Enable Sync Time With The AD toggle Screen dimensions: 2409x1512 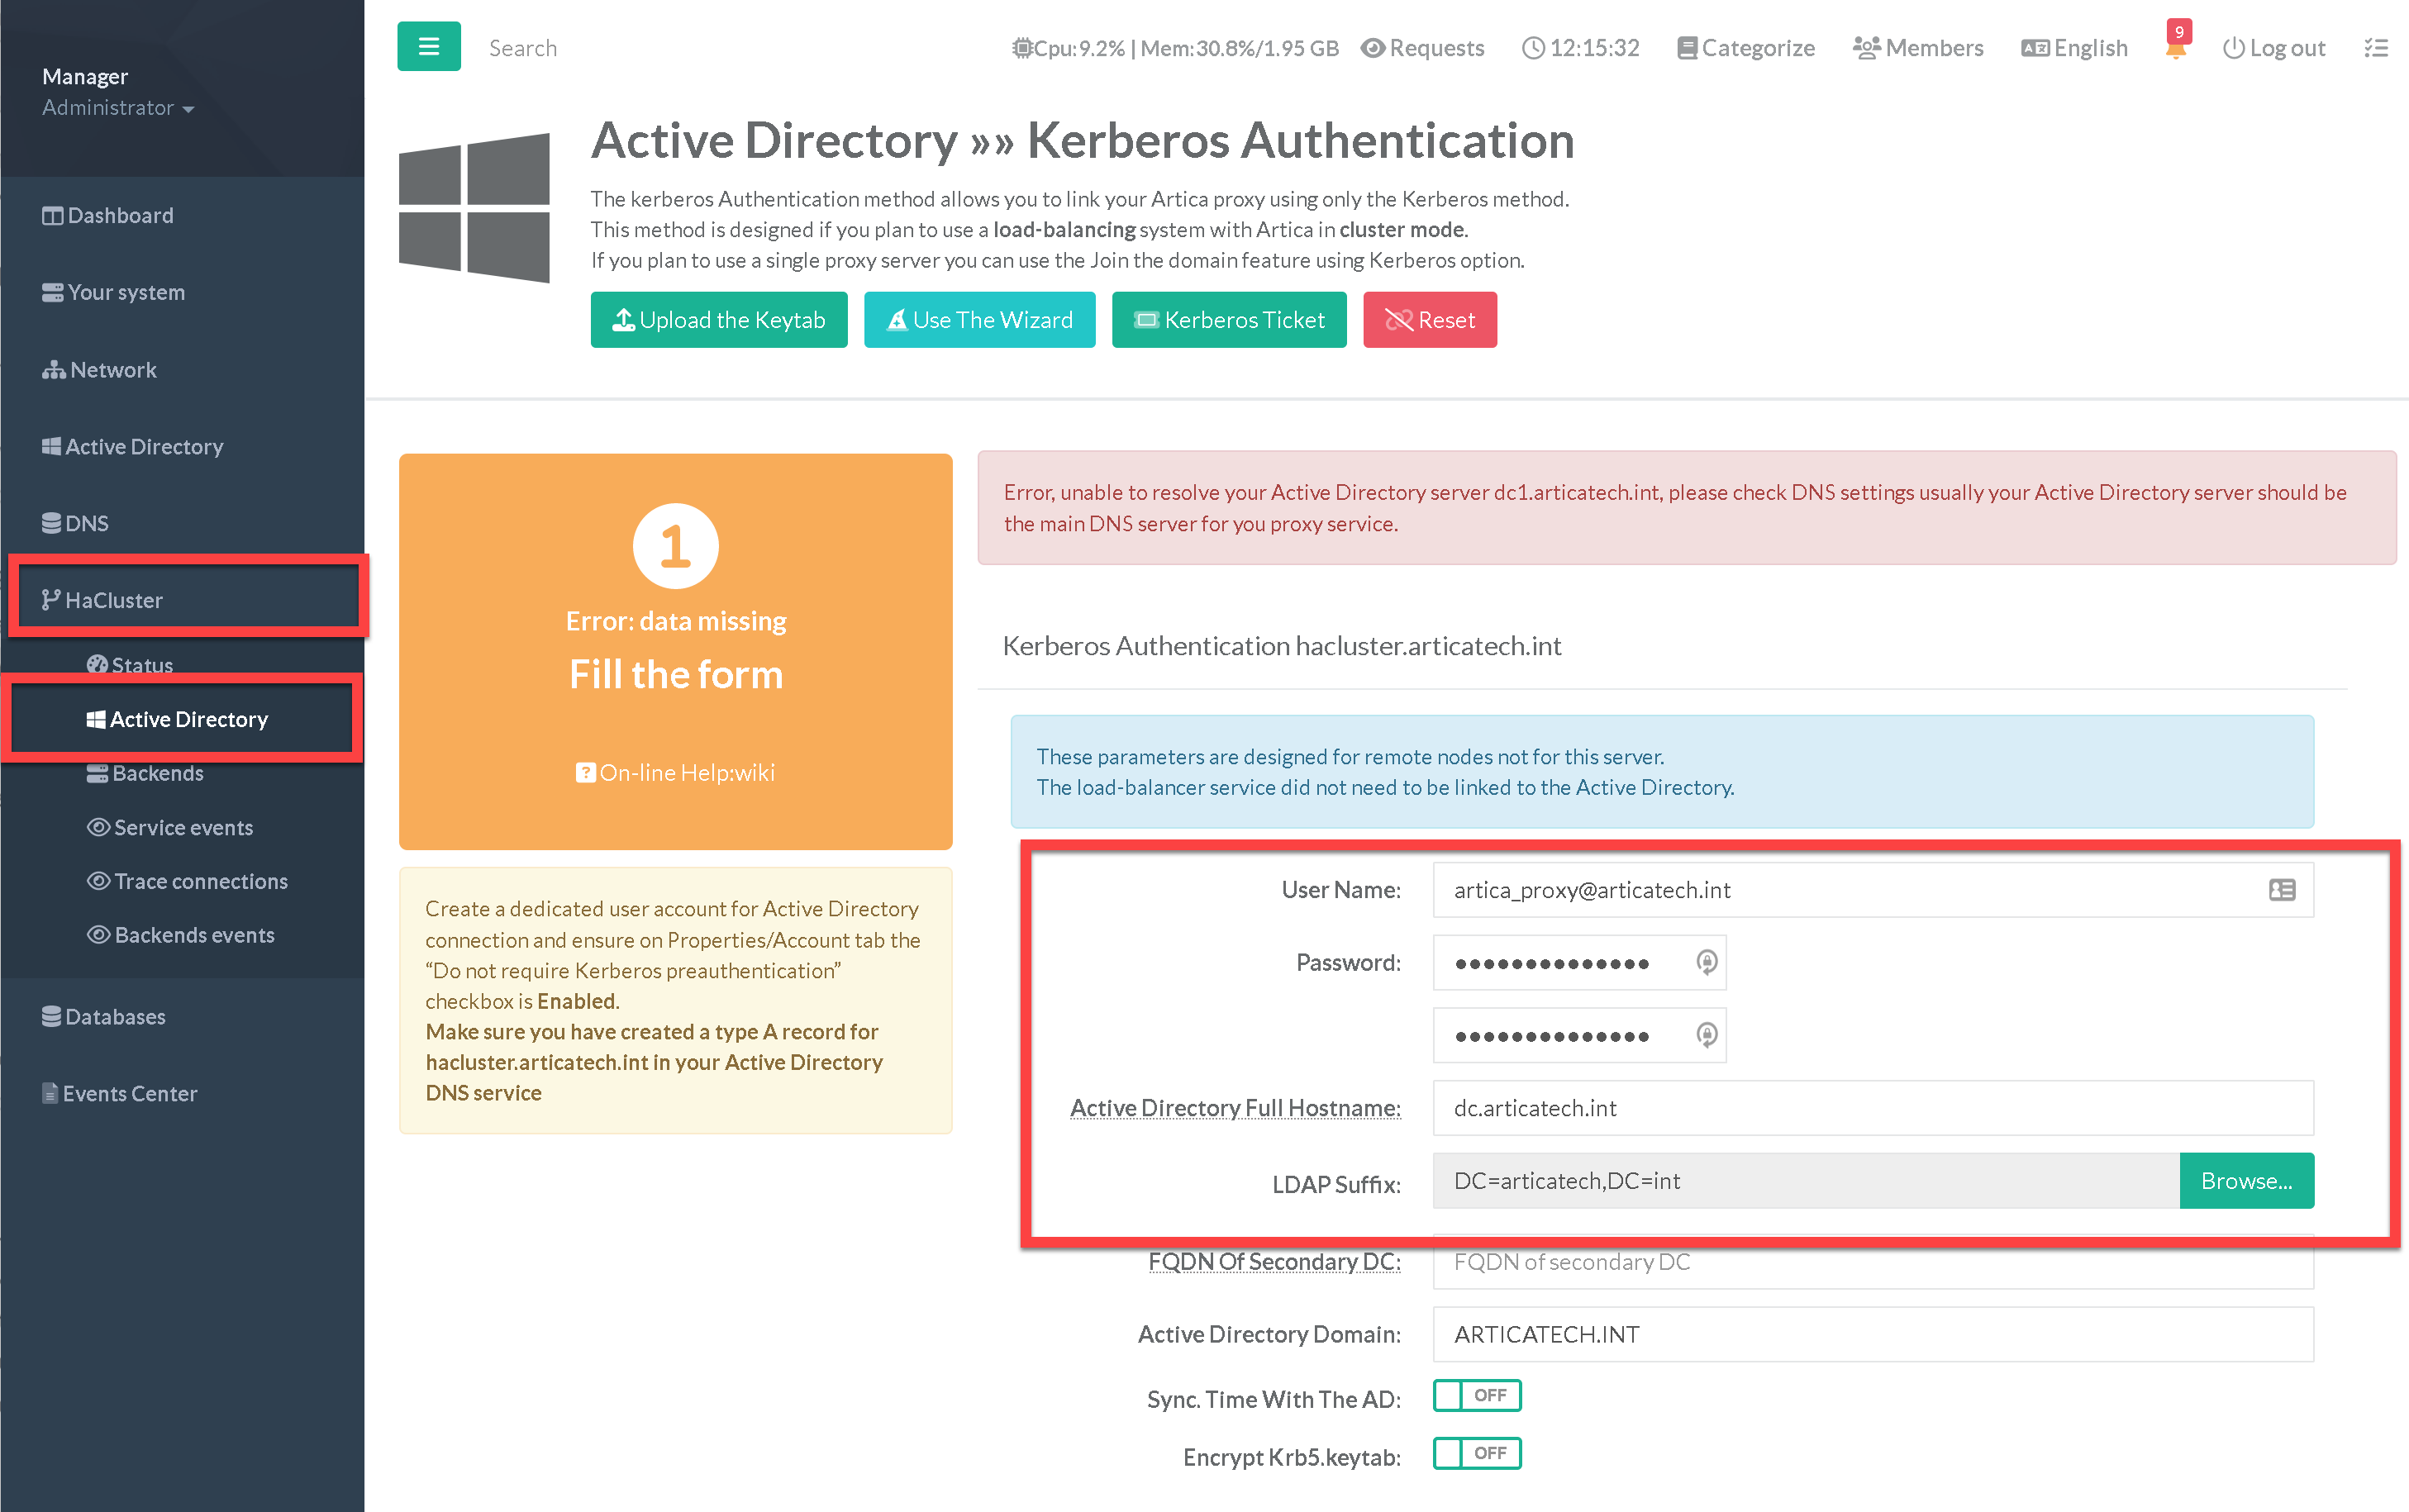(x=1476, y=1395)
